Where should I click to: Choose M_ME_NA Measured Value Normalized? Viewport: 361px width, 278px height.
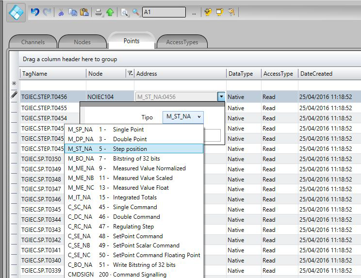point(134,168)
